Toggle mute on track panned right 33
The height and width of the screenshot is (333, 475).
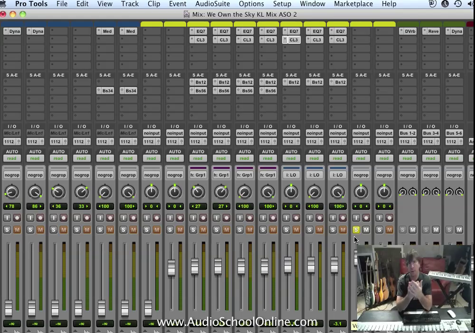[87, 230]
